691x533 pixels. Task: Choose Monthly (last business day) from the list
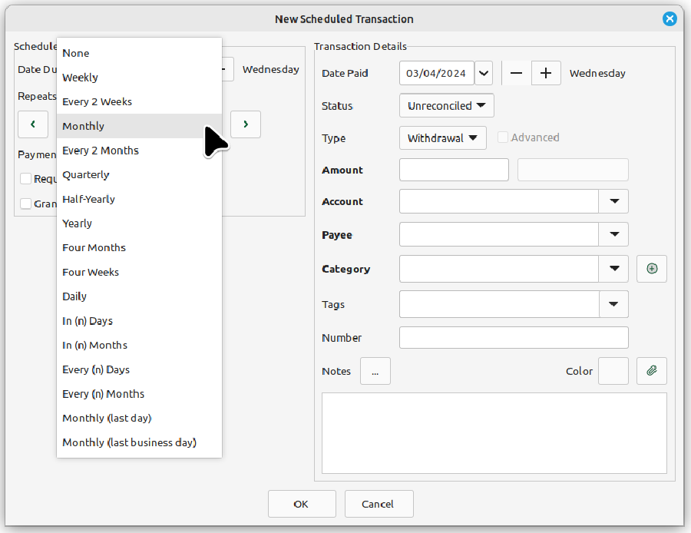[x=129, y=442]
